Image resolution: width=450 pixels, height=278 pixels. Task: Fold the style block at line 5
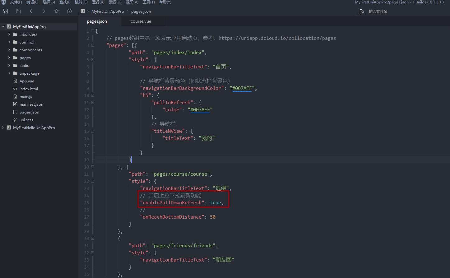coord(92,60)
